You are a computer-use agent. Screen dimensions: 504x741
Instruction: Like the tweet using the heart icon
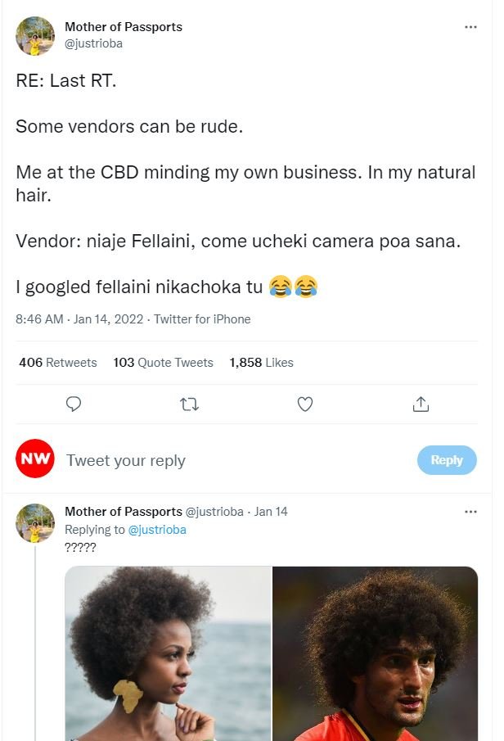click(304, 403)
